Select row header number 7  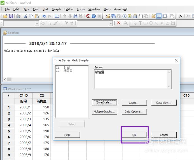click(9, 143)
